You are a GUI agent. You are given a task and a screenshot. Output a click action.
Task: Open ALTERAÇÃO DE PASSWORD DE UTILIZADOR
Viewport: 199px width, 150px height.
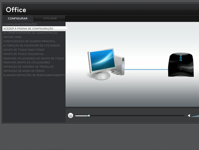point(31,46)
